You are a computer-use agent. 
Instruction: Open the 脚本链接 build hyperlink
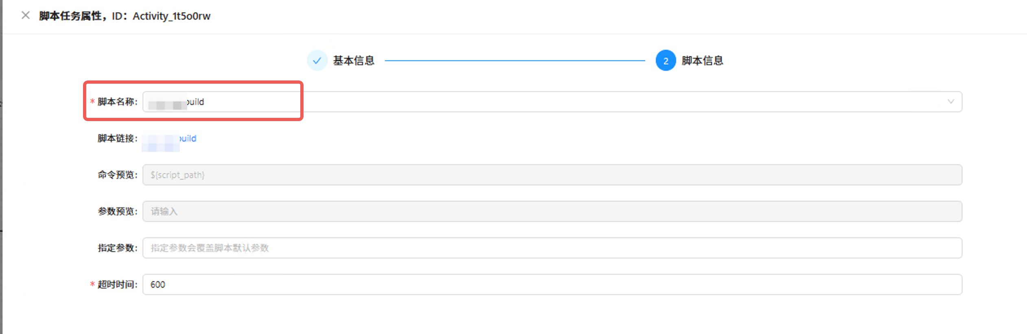(169, 139)
